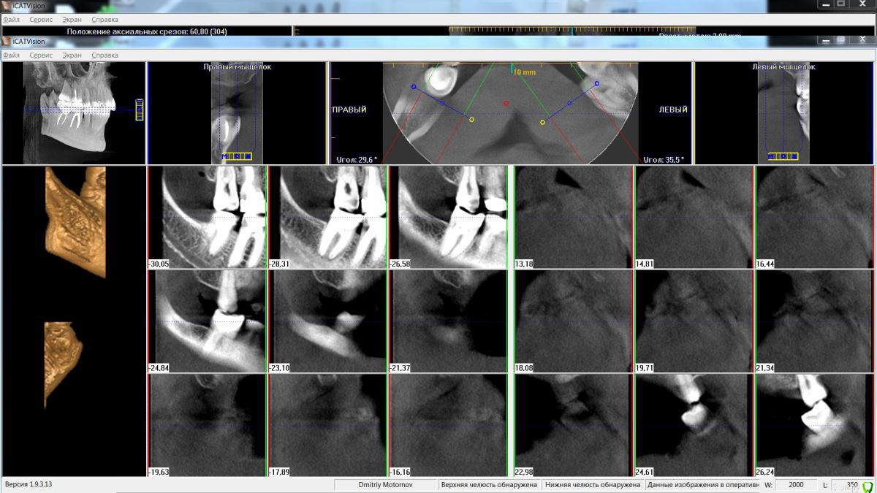This screenshot has width=877, height=493.
Task: Open Справка menu in the lower menu bar
Action: 105,55
